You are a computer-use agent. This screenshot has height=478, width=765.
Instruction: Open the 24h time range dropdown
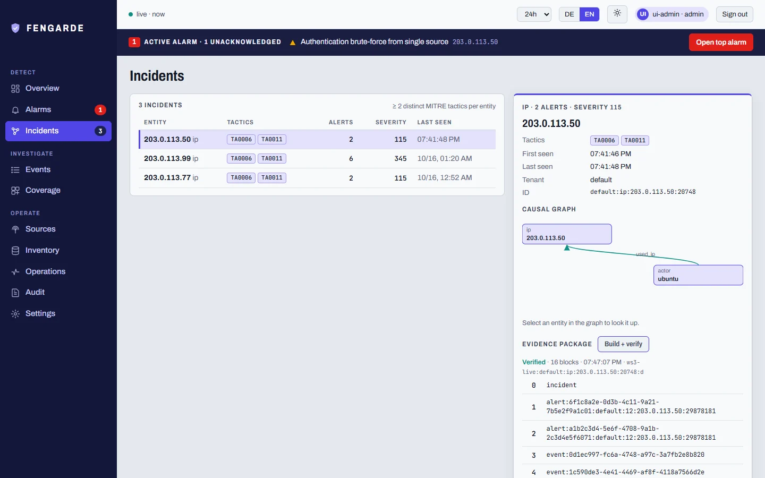534,14
